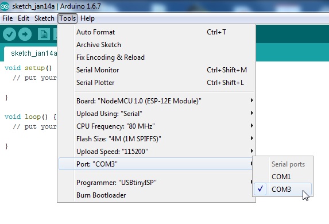Image resolution: width=329 pixels, height=224 pixels.
Task: Open the Sketch menu
Action: coord(44,18)
